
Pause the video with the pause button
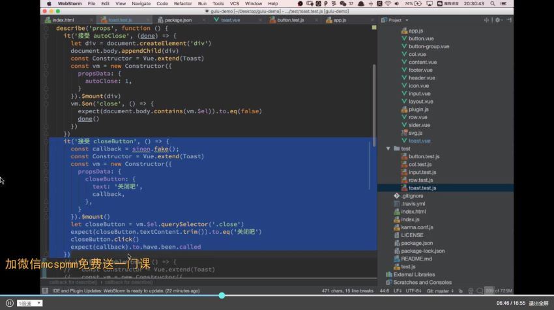coord(9,303)
